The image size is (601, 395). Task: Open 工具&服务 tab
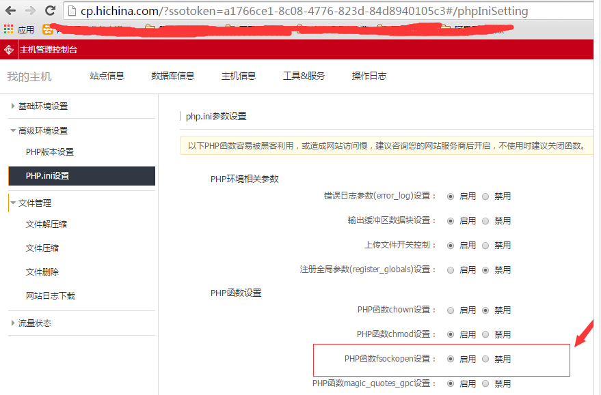[x=304, y=76]
